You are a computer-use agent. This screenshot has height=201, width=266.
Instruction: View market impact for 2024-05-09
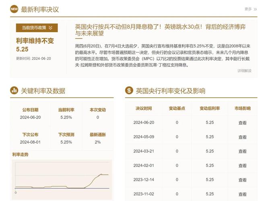pyautogui.click(x=242, y=137)
